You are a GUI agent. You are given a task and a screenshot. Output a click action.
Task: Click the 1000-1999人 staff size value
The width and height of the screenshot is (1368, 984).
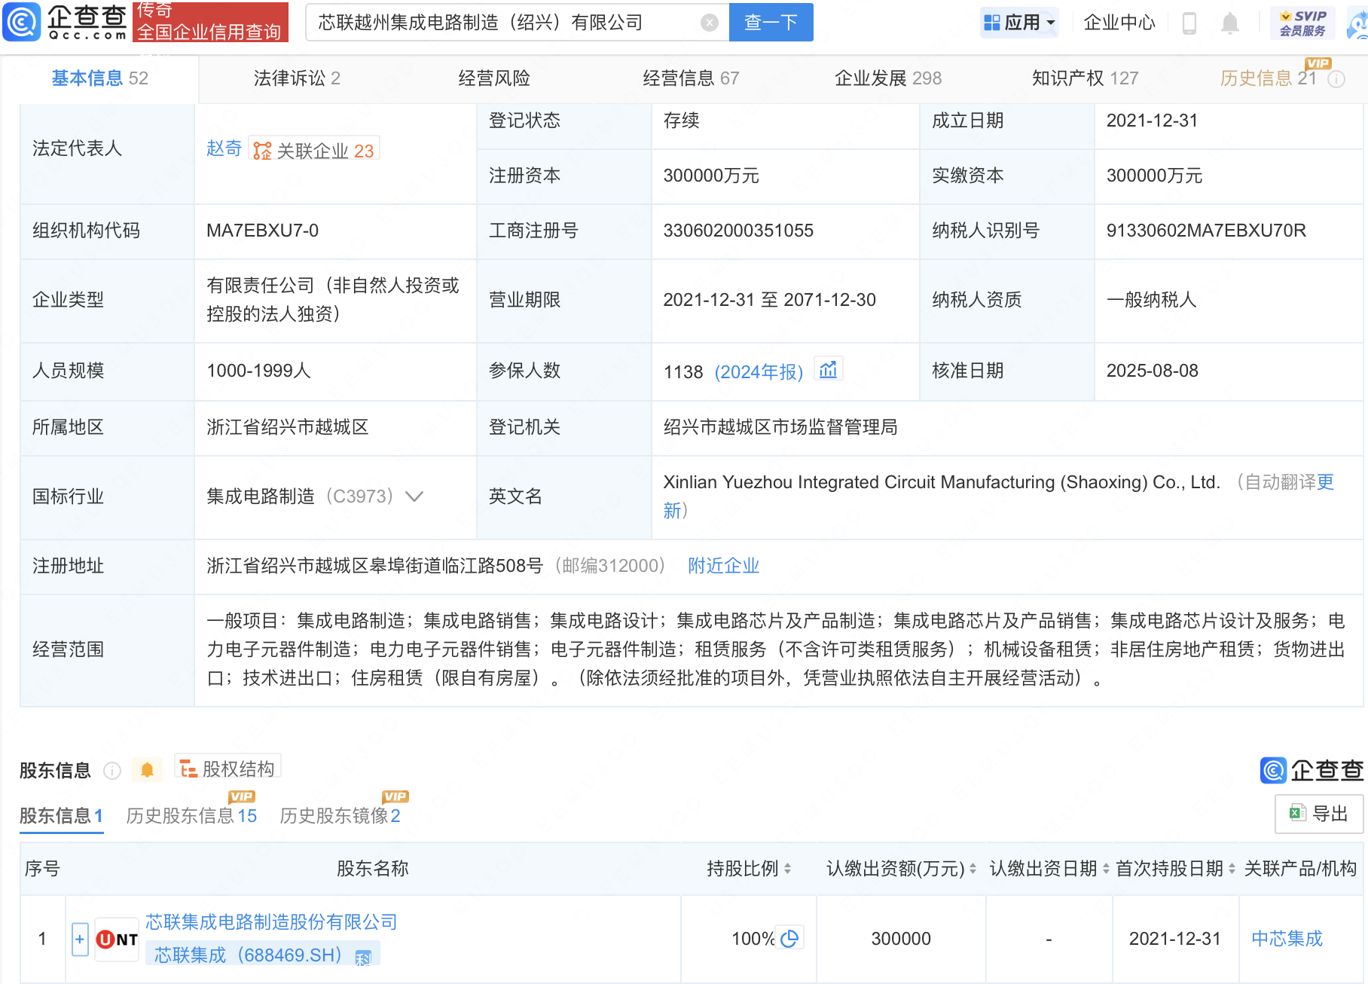(258, 371)
